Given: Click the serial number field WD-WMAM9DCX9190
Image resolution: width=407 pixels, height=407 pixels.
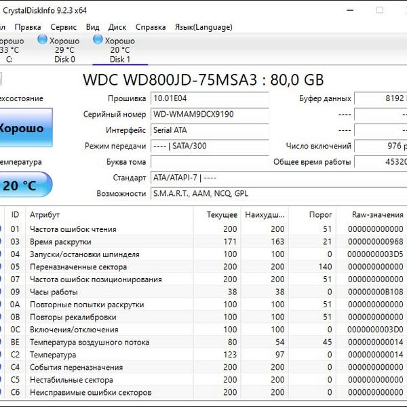Looking at the screenshot, I should click(x=210, y=114).
